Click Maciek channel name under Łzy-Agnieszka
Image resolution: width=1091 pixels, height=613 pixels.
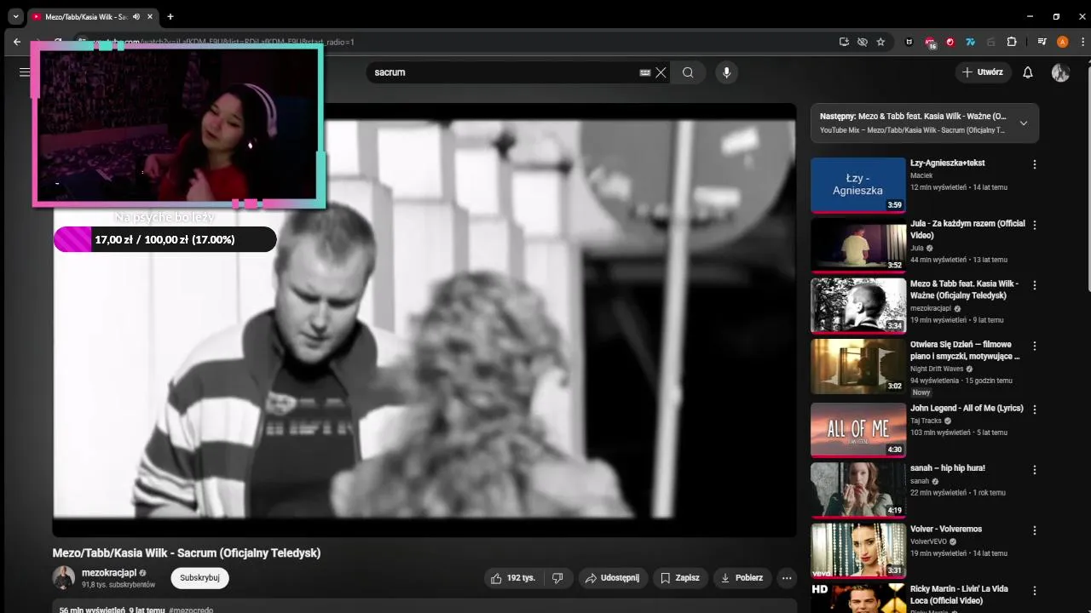click(921, 175)
